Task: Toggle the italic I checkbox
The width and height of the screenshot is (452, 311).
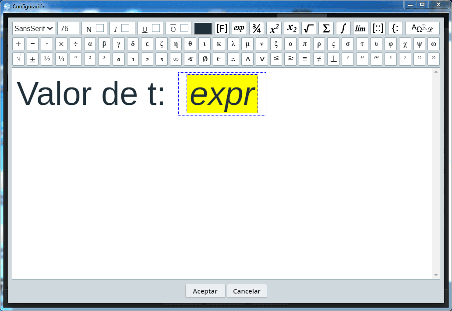Action: click(125, 28)
